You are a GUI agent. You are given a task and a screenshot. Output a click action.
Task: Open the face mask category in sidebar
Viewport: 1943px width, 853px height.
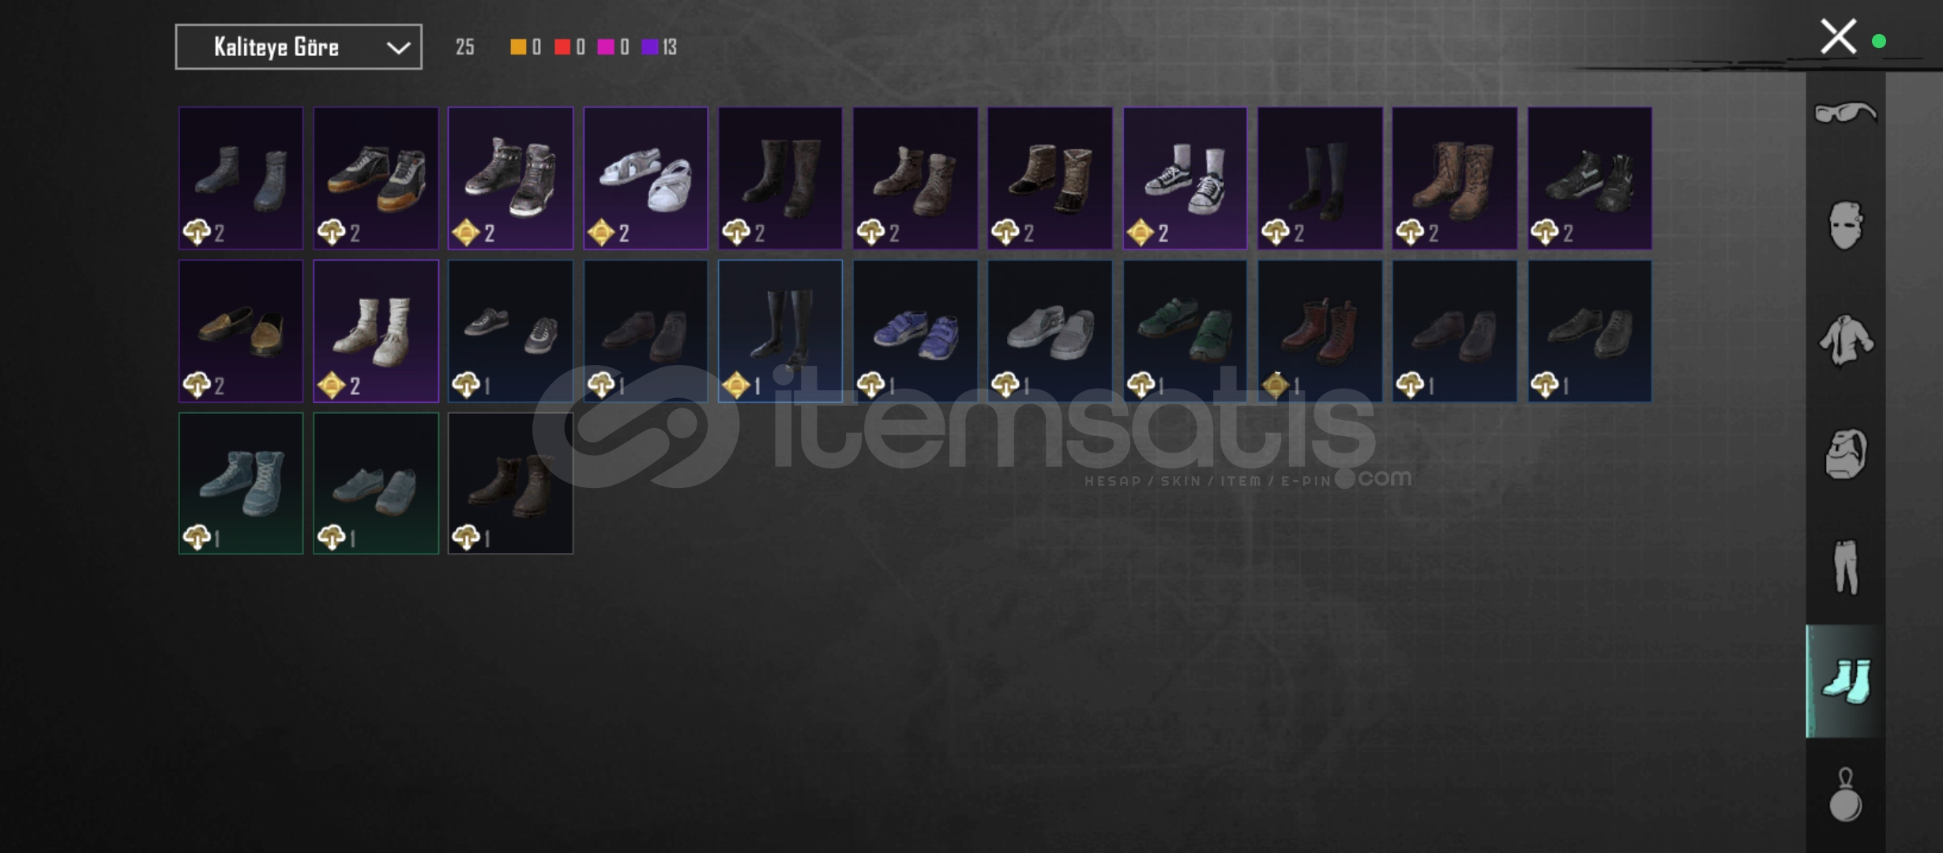point(1845,226)
